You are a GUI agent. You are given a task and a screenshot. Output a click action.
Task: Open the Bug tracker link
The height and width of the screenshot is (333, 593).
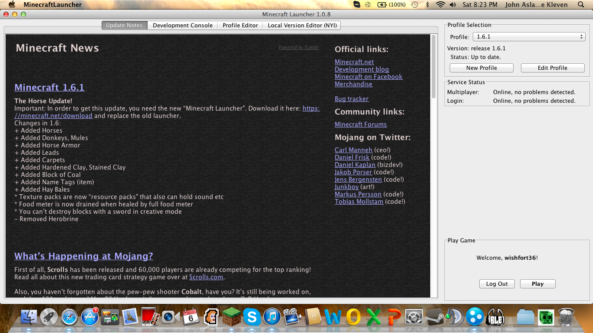pyautogui.click(x=352, y=99)
